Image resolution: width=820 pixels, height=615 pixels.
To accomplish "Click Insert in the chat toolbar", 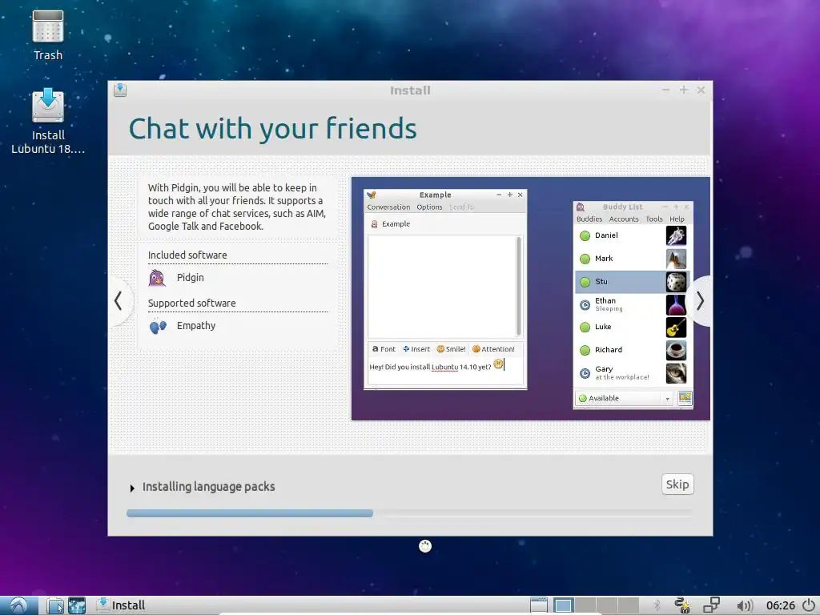I will [416, 349].
